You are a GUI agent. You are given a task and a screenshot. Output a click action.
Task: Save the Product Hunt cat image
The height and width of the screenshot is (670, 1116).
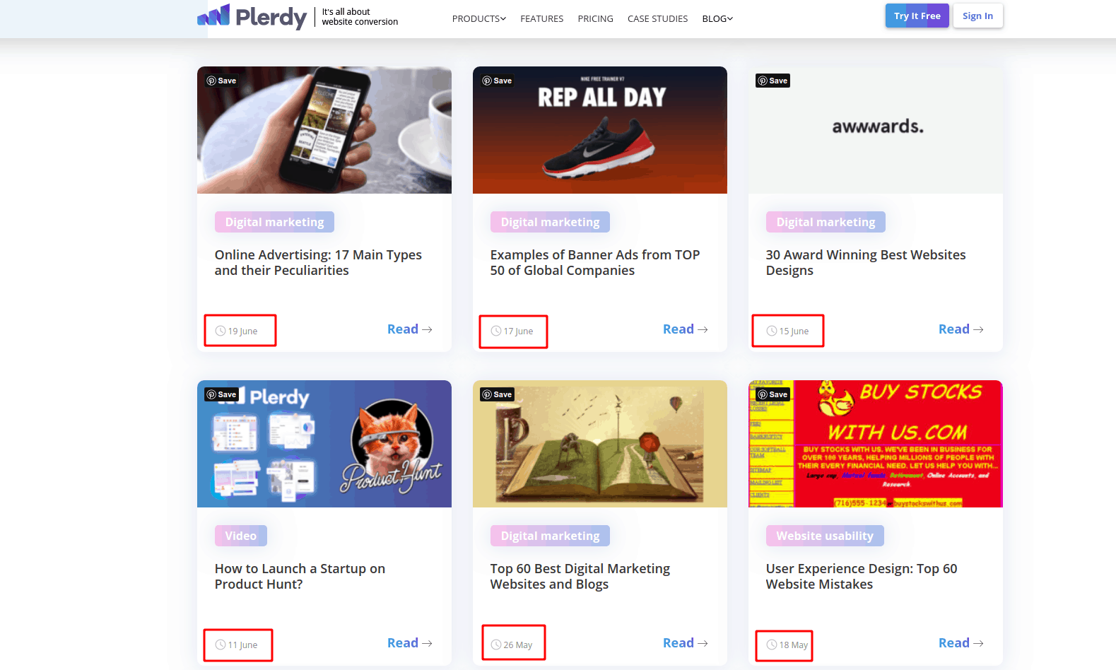tap(221, 394)
